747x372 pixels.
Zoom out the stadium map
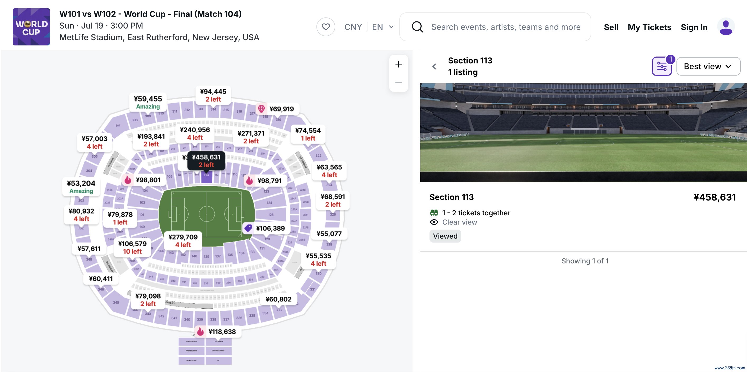[x=399, y=83]
